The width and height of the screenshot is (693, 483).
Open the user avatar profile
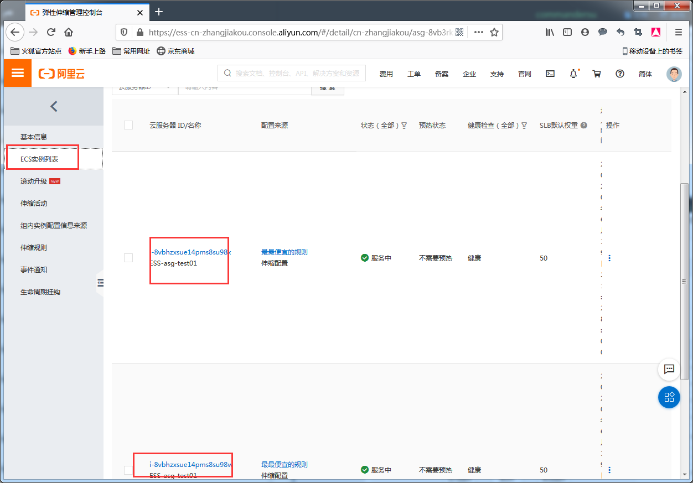(x=674, y=74)
